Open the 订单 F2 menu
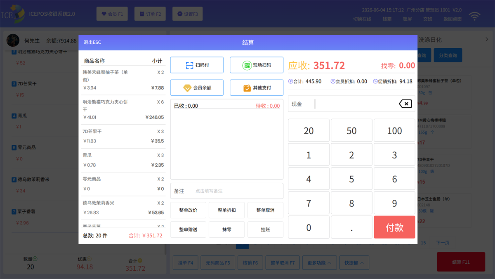Screen dimensions: 495x279 [x=151, y=14]
